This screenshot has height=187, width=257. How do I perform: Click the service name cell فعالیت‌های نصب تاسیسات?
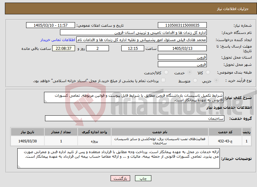point(159,141)
